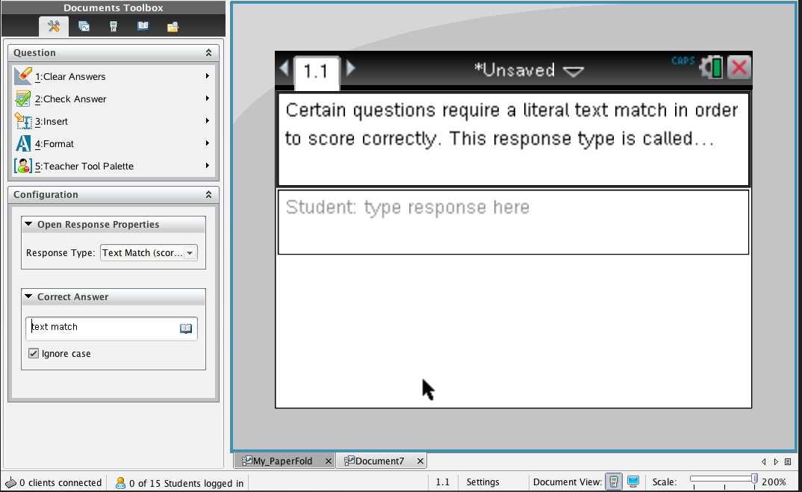This screenshot has height=492, width=802.
Task: Uncheck the Ignore case checkbox
Action: (x=34, y=354)
